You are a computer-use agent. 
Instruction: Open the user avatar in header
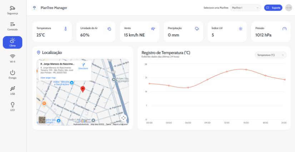tap(289, 8)
